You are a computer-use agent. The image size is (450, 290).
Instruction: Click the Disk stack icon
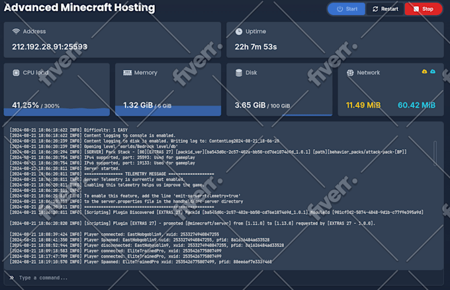coord(239,73)
